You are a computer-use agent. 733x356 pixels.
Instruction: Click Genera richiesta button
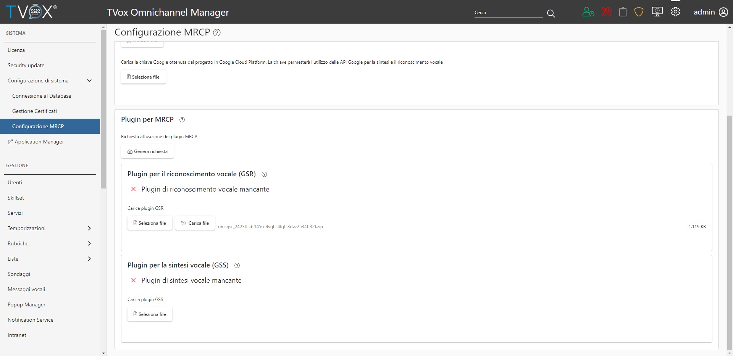click(x=147, y=151)
